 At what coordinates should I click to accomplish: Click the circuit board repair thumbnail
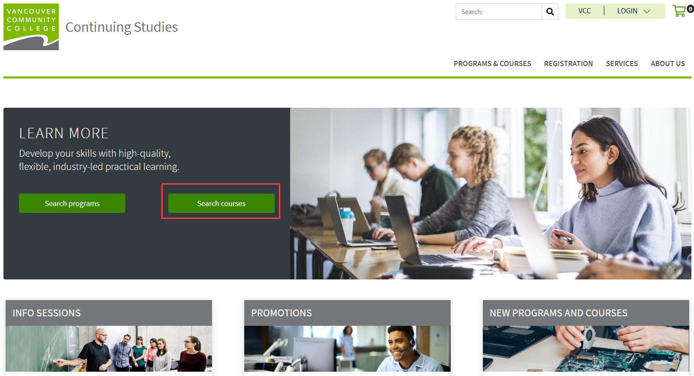point(586,349)
